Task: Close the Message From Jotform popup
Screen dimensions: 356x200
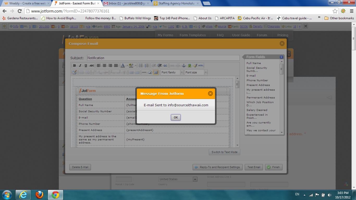Action: pos(210,94)
